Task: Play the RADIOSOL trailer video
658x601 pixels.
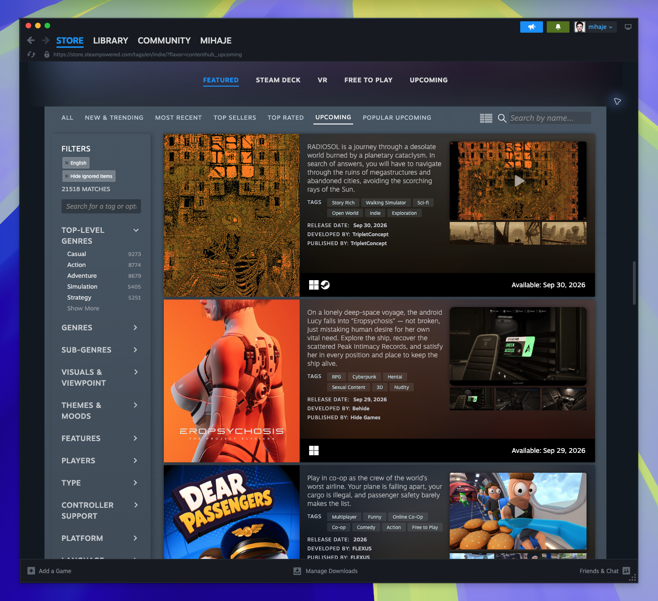Action: tap(519, 181)
